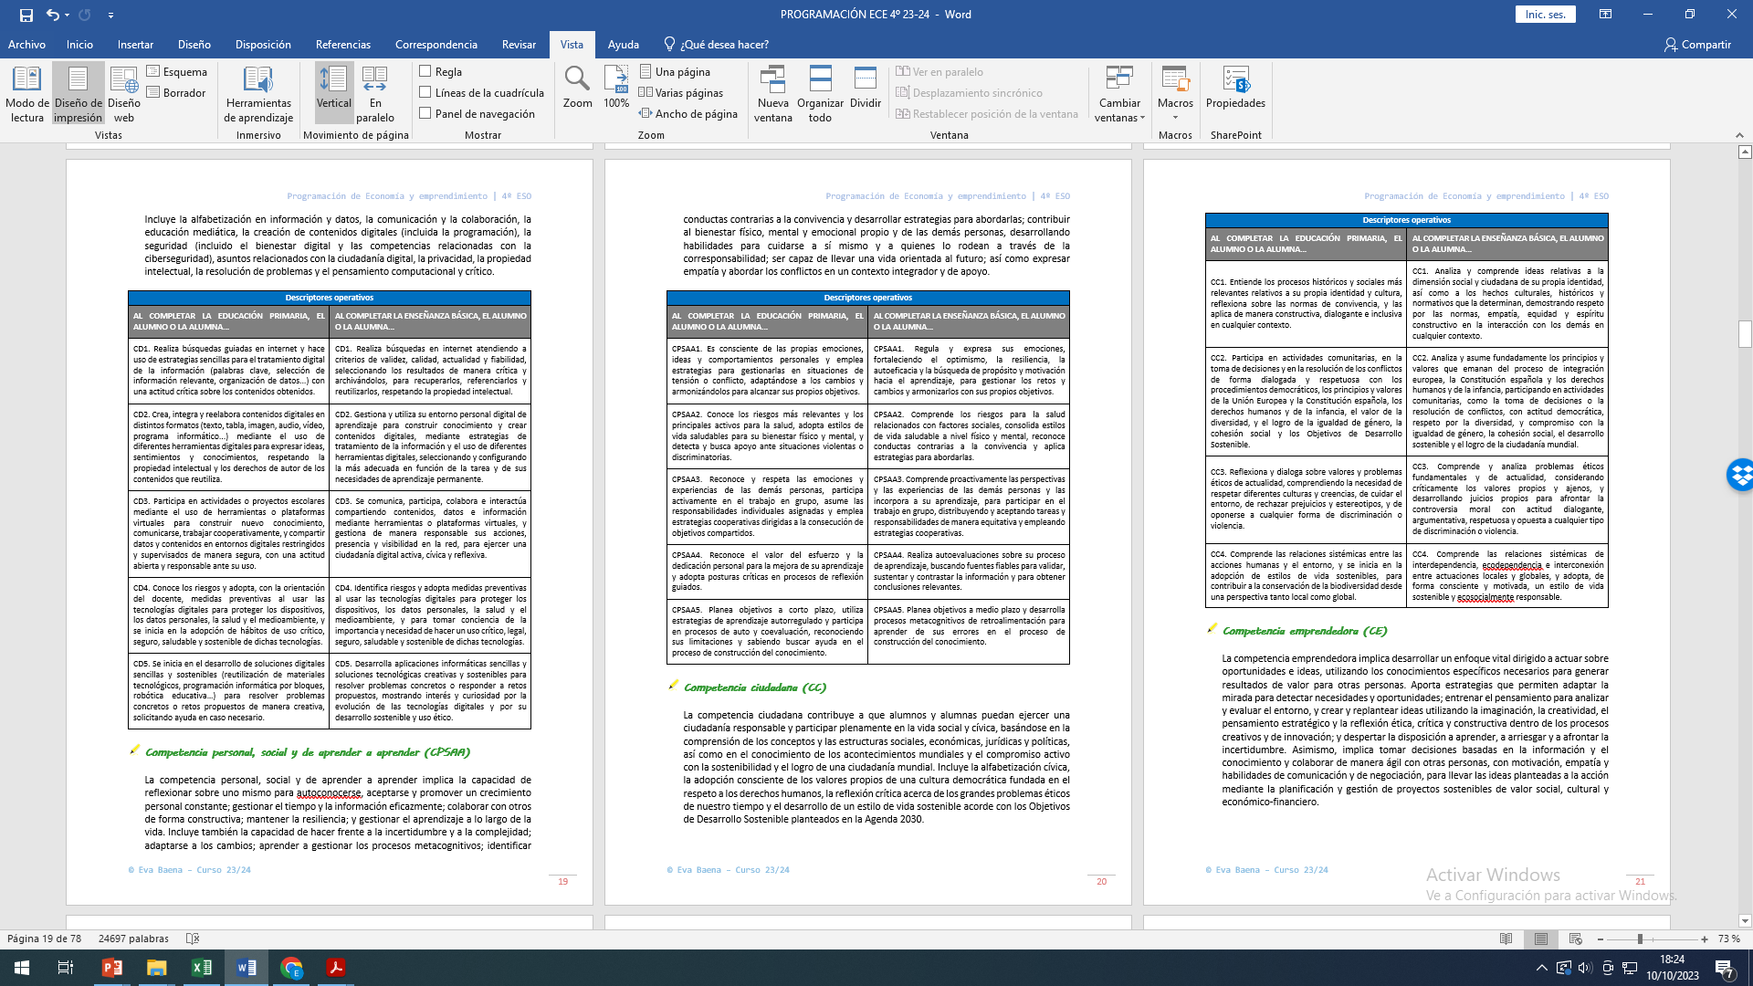This screenshot has width=1753, height=986.
Task: Open Excel from the Windows taskbar
Action: click(202, 968)
